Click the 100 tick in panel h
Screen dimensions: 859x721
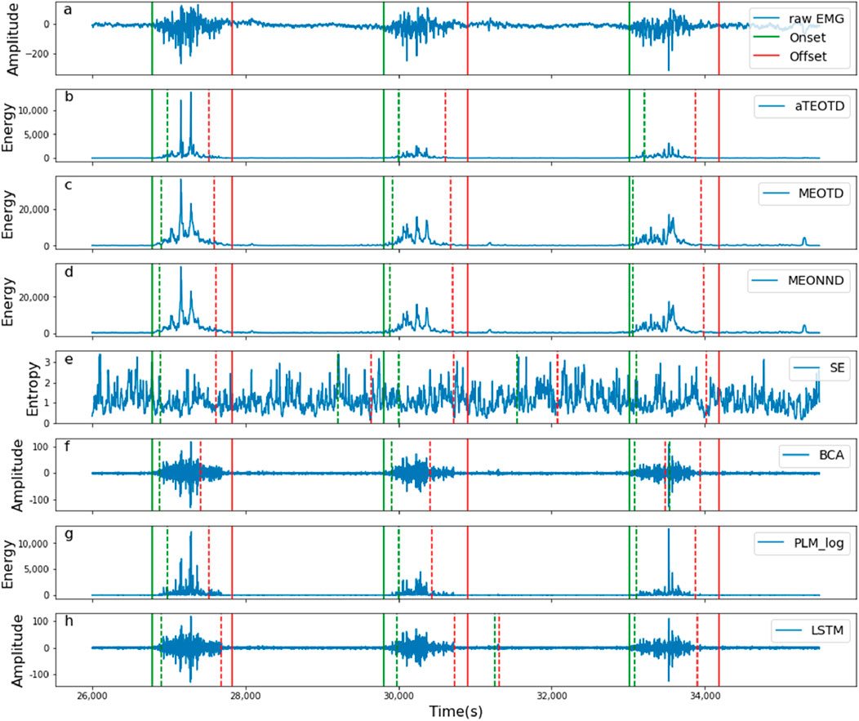(42, 622)
